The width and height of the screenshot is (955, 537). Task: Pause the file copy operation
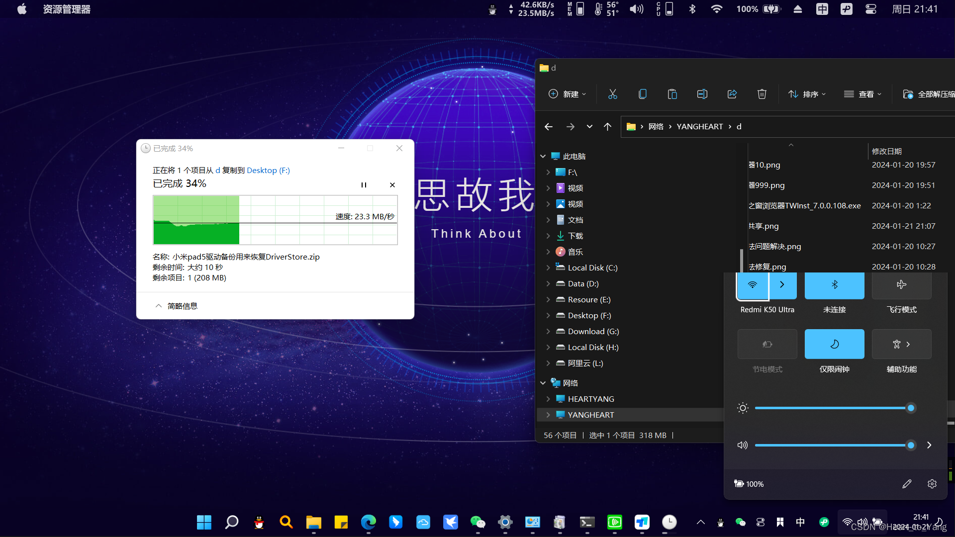[364, 185]
